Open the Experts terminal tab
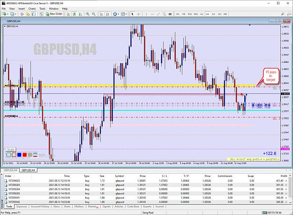Viewport: 293px width, 215px height. click(147, 207)
